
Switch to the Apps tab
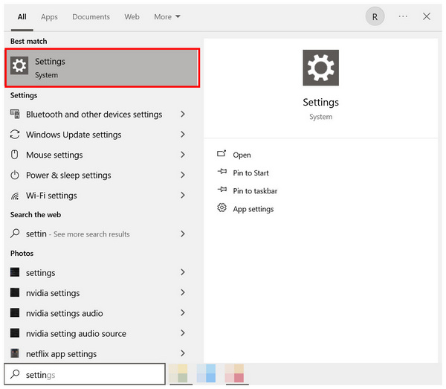49,16
